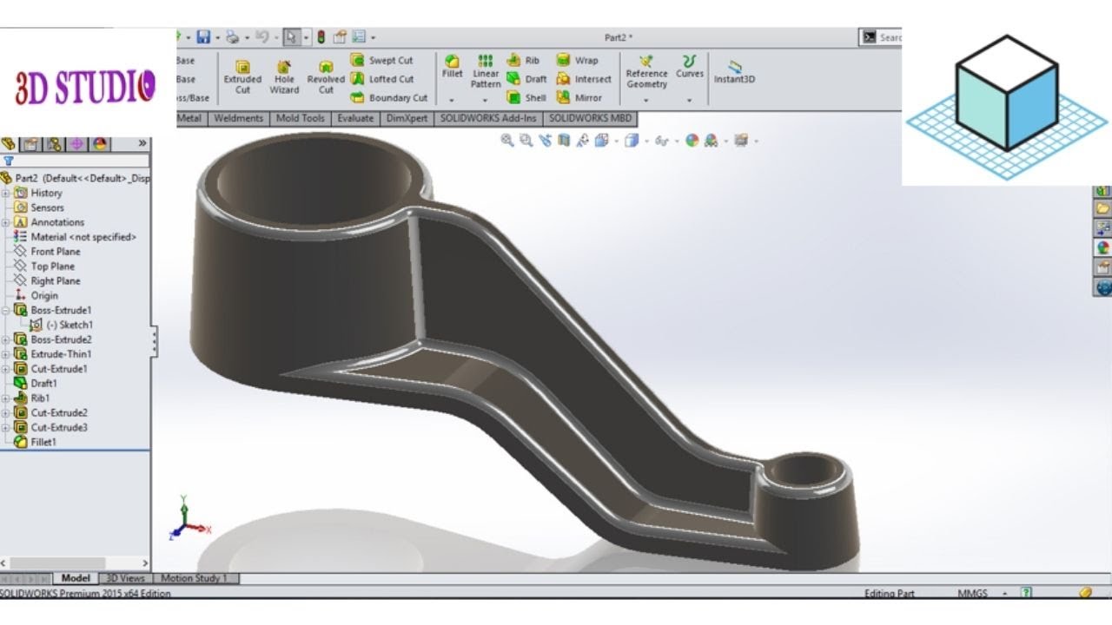Image resolution: width=1112 pixels, height=625 pixels.
Task: Open the DimXpert tab
Action: pyautogui.click(x=408, y=118)
